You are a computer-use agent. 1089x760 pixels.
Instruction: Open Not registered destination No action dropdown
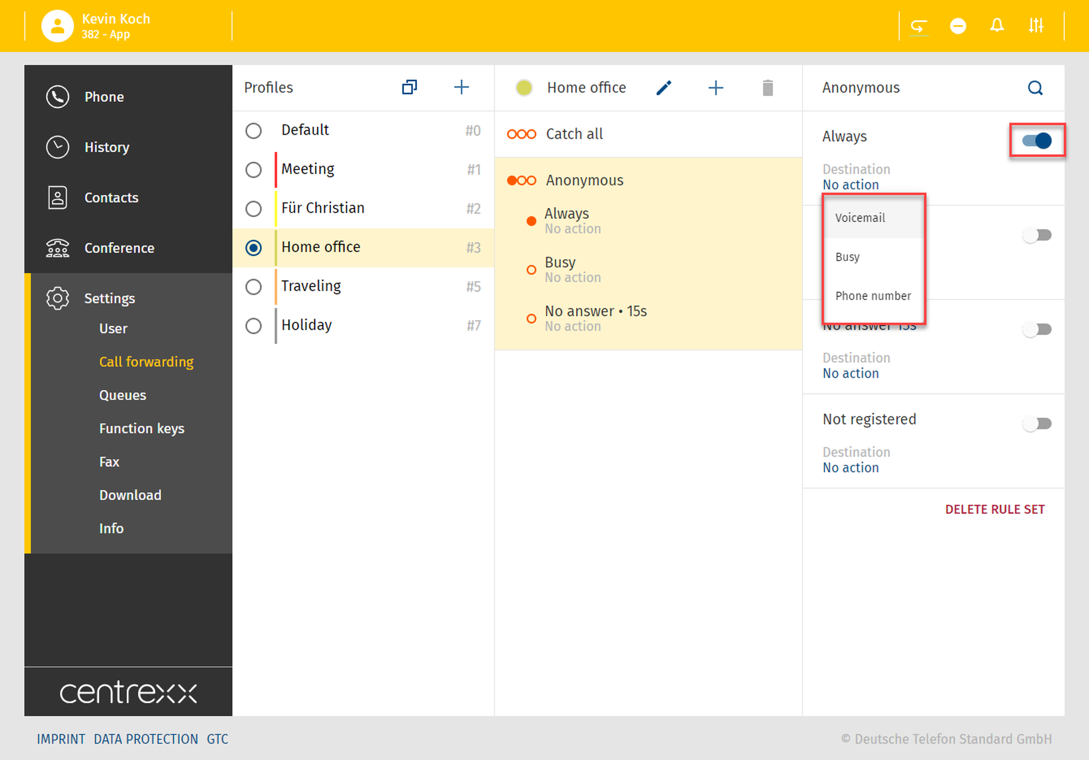(851, 468)
